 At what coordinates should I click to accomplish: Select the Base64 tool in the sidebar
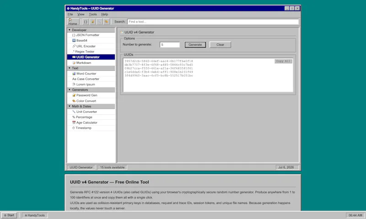[91, 40]
